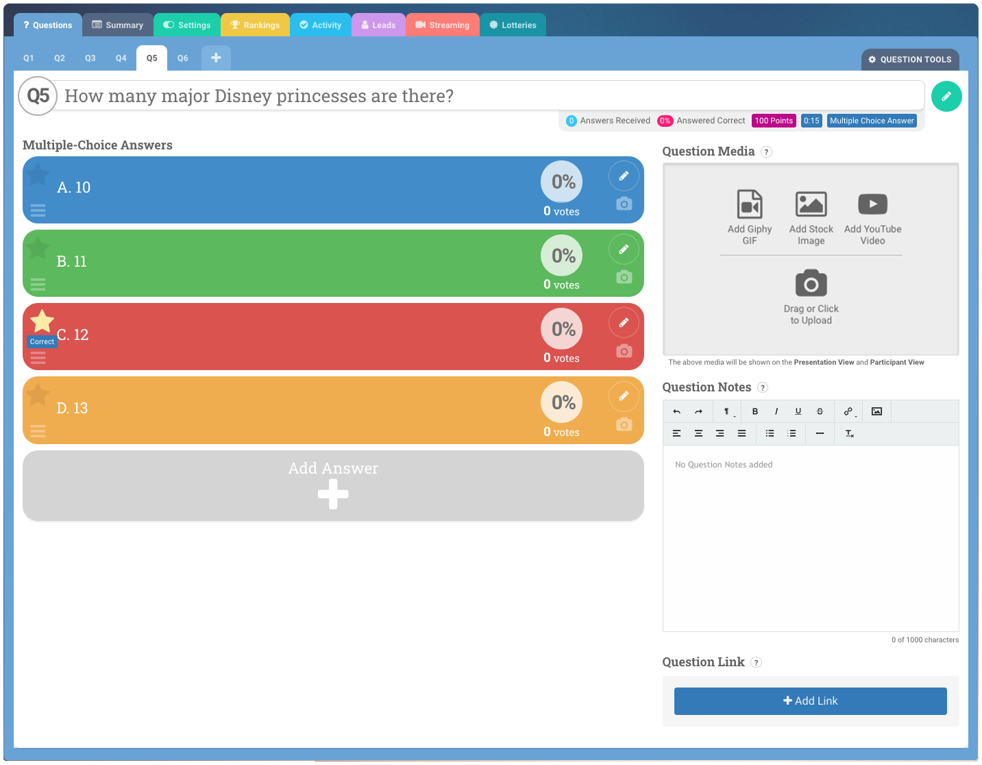Click the Add Link button
982x765 pixels.
[811, 701]
